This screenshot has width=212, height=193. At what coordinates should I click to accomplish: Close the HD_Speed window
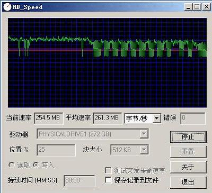(x=206, y=7)
